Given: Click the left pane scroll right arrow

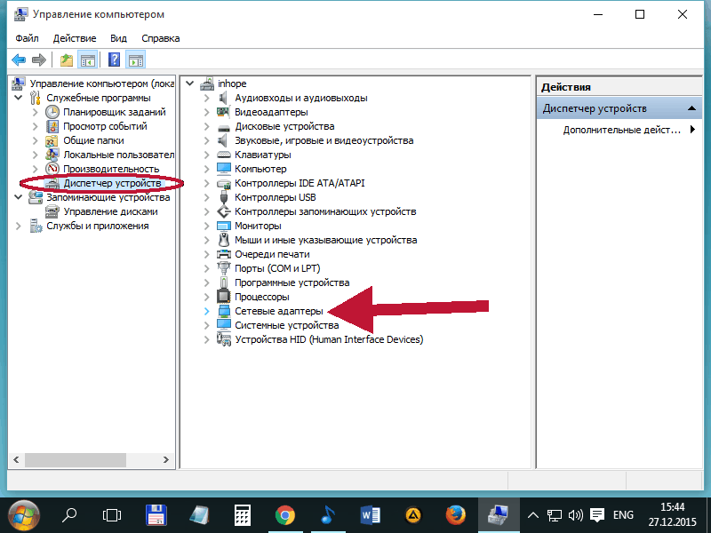Looking at the screenshot, I should 166,459.
